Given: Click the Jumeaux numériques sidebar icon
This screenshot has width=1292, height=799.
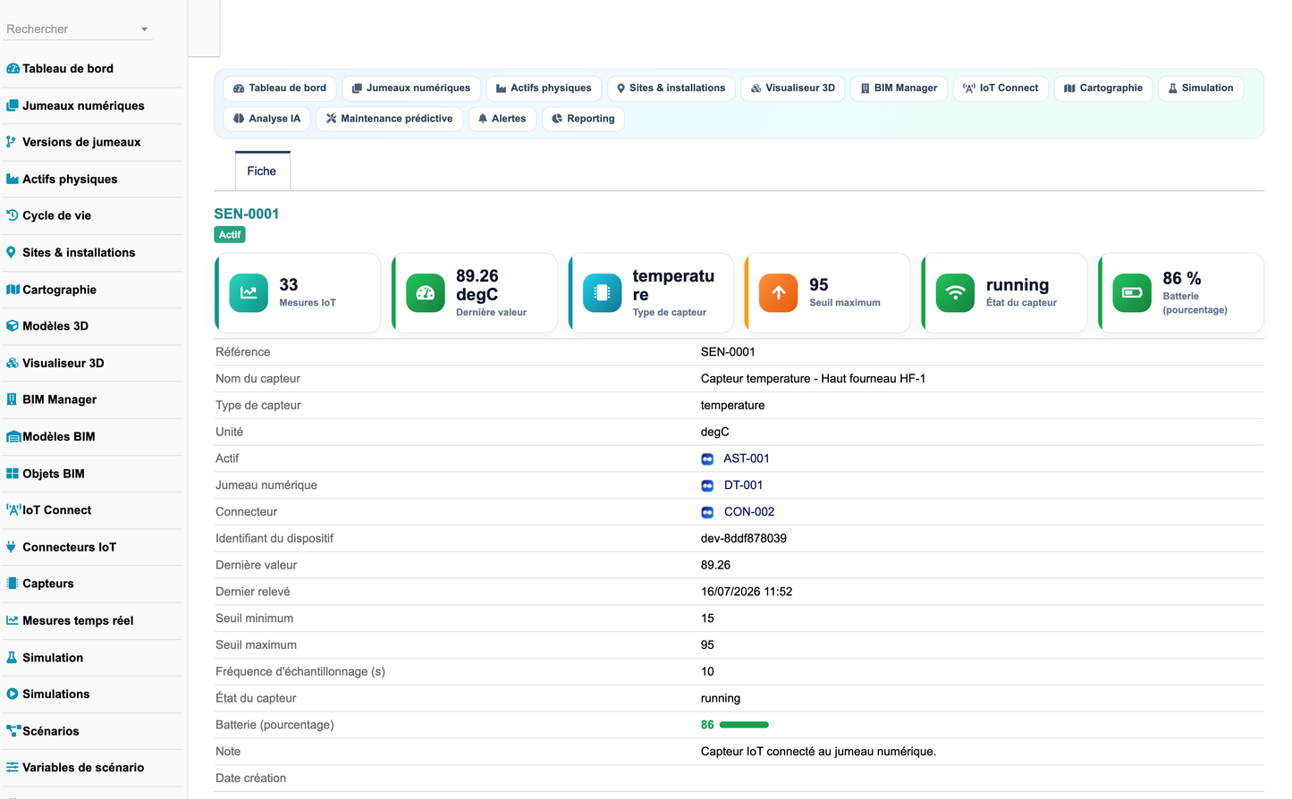Looking at the screenshot, I should [13, 105].
